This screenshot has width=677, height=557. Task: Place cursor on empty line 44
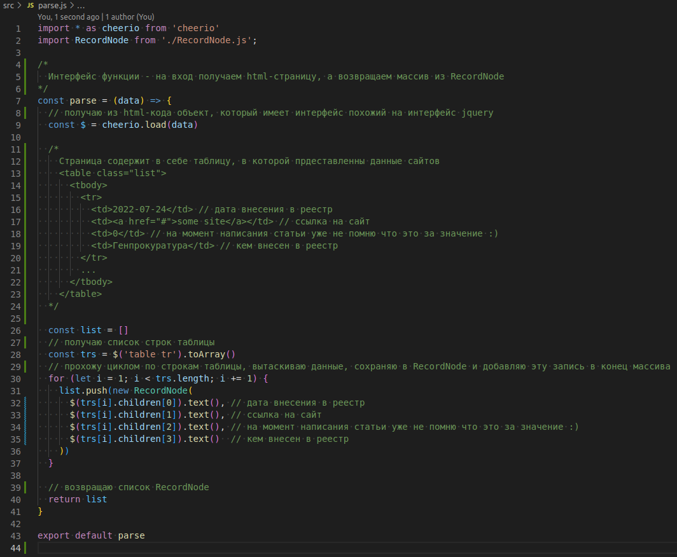point(191,547)
